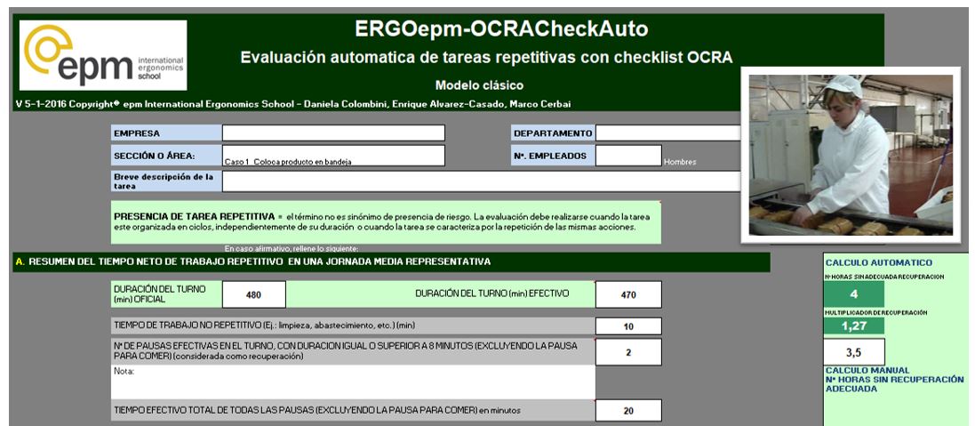Click the DEPARTAMENTO label
975x426 pixels.
553,133
